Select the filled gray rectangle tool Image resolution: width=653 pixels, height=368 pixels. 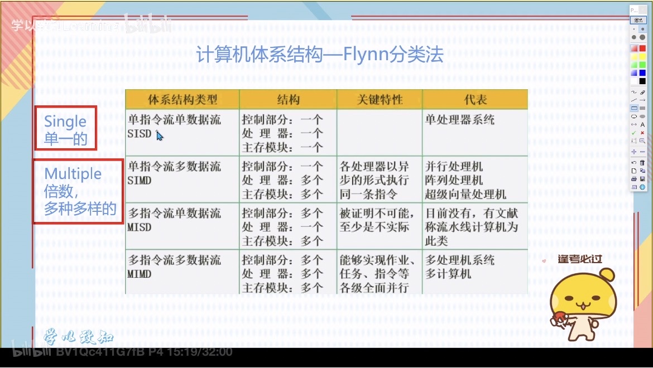[x=642, y=108]
